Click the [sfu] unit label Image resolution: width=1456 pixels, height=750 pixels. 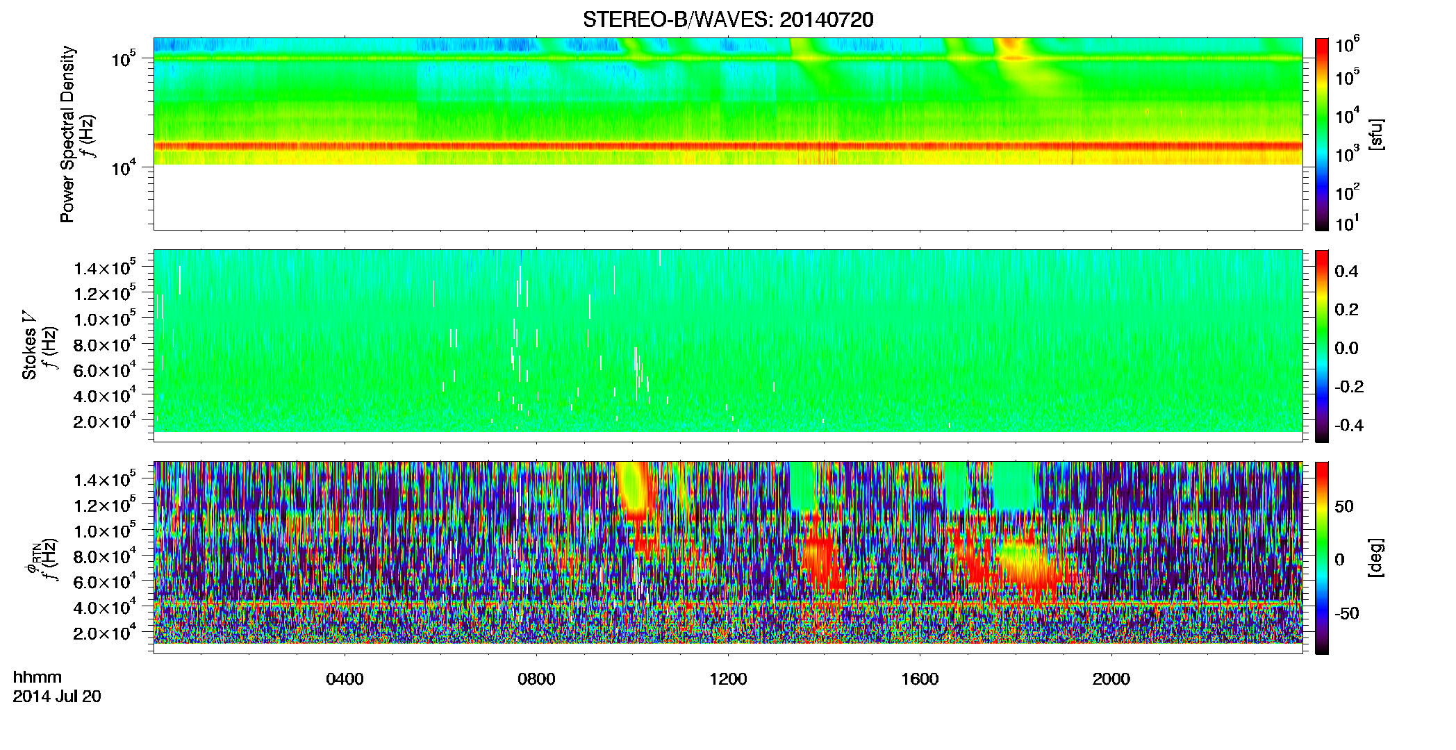(x=1376, y=134)
